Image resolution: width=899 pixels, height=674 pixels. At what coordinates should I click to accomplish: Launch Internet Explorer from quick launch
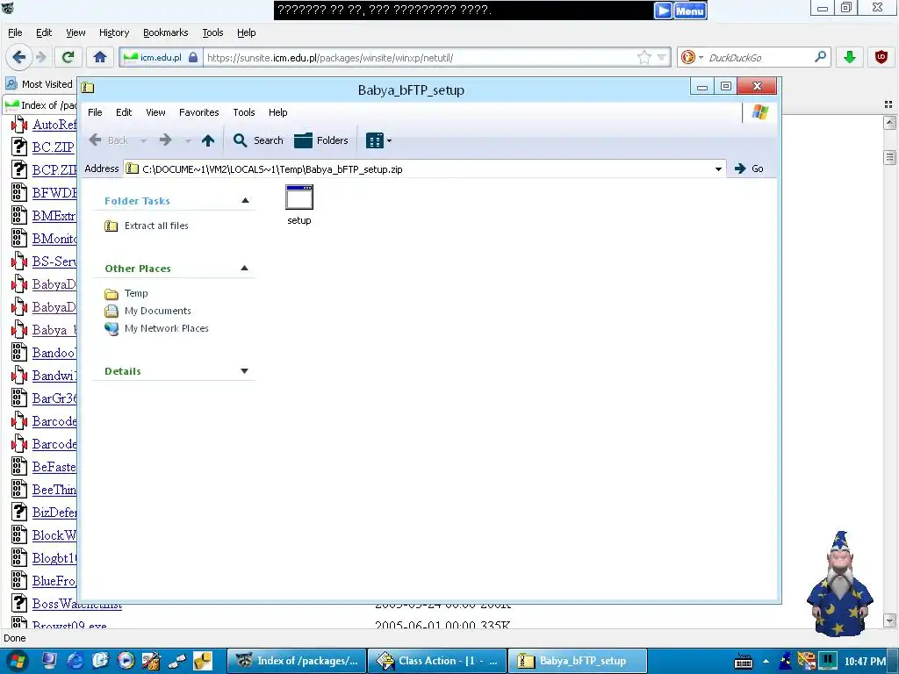pyautogui.click(x=76, y=661)
